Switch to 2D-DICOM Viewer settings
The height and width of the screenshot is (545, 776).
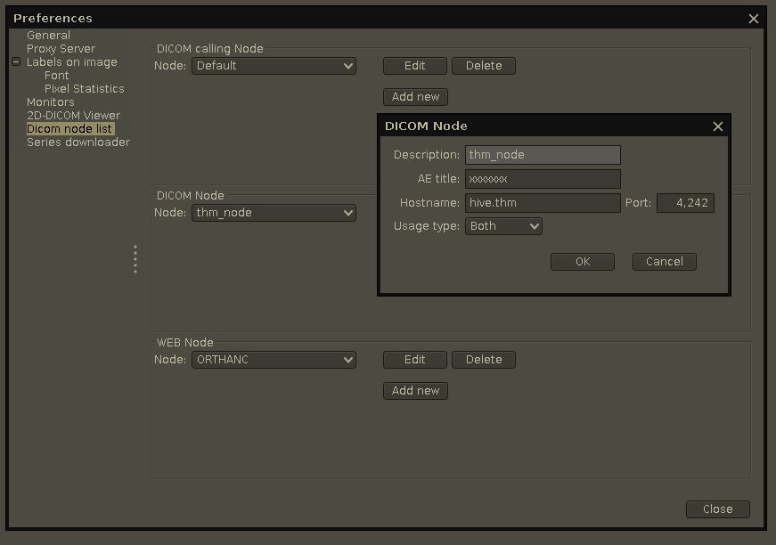coord(75,115)
